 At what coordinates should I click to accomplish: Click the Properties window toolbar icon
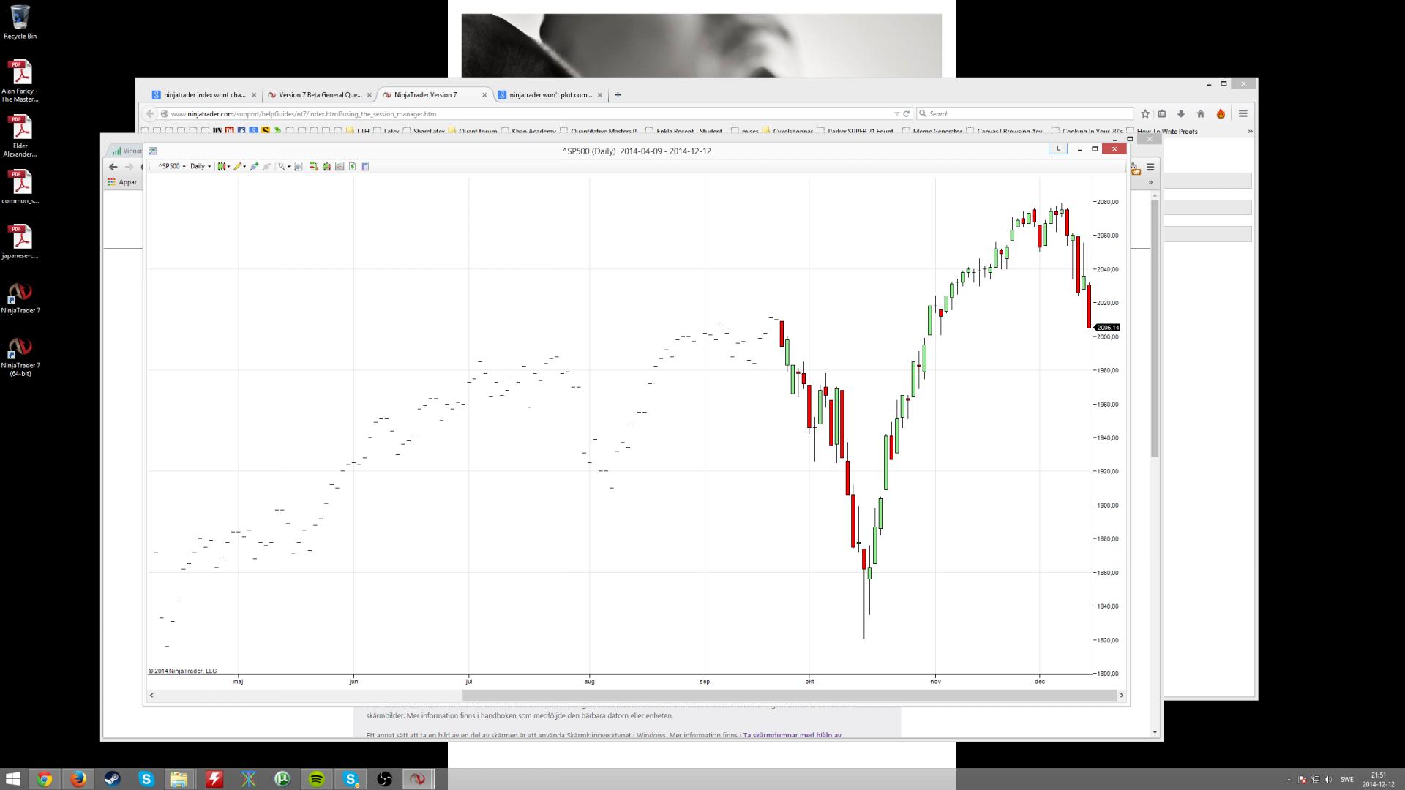tap(365, 167)
